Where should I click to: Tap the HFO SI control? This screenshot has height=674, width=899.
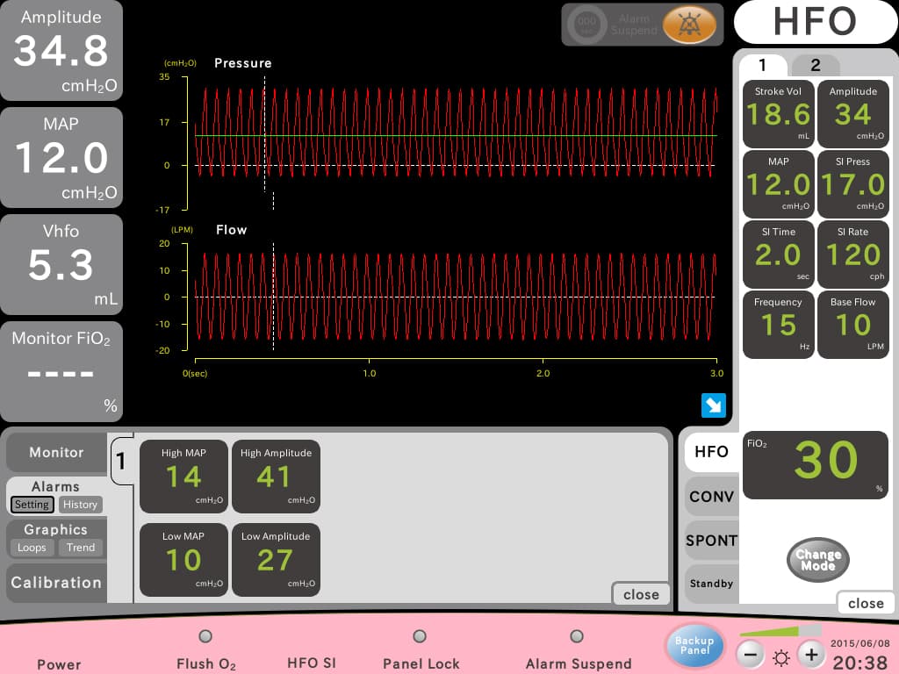pyautogui.click(x=312, y=663)
